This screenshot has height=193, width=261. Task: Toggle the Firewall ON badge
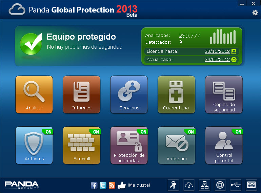pyautogui.click(x=96, y=132)
